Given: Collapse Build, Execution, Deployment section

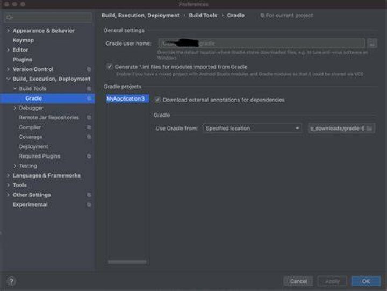Looking at the screenshot, I should pyautogui.click(x=9, y=79).
